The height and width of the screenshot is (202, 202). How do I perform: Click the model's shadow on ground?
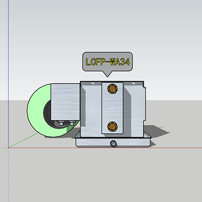157,131
